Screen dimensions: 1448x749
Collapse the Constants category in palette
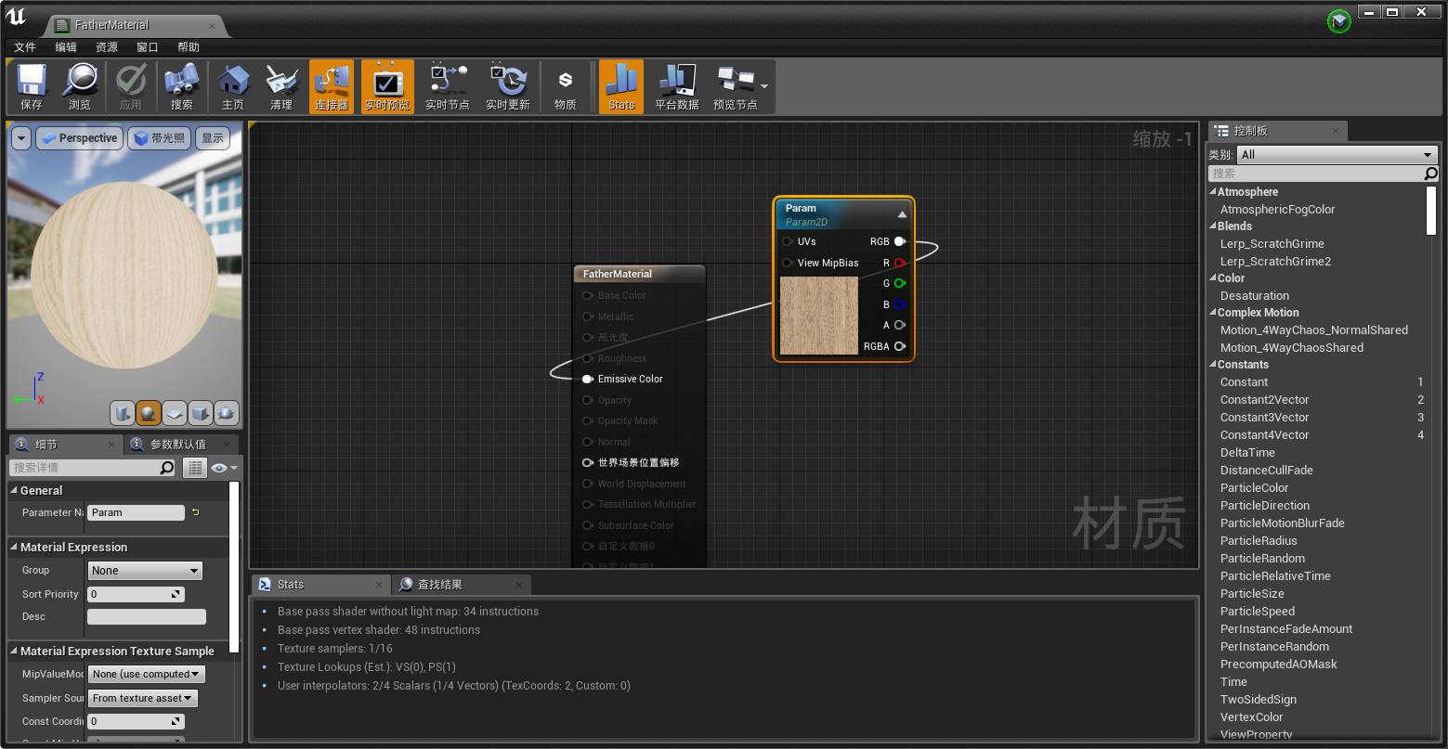tap(1213, 364)
